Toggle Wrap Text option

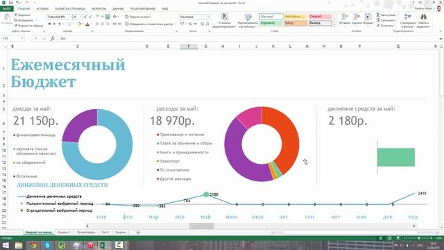point(137,17)
